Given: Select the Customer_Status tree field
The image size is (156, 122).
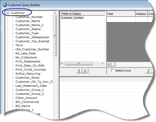Looking at the screenshot, I should [28, 29].
